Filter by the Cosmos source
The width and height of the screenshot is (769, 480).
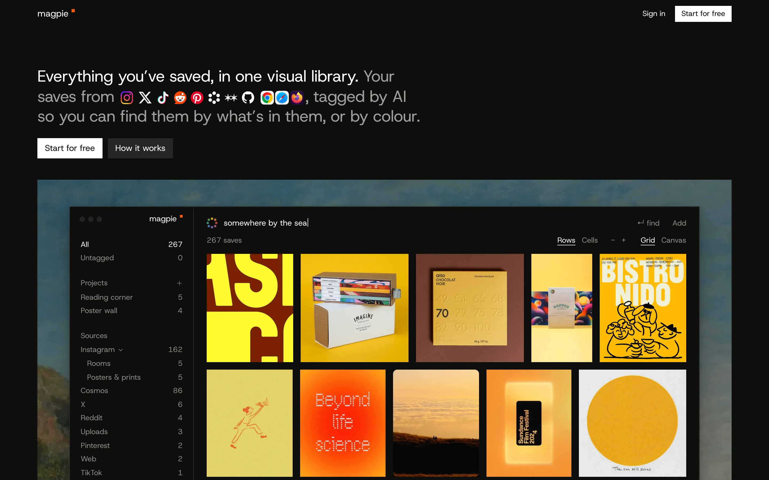click(131, 390)
